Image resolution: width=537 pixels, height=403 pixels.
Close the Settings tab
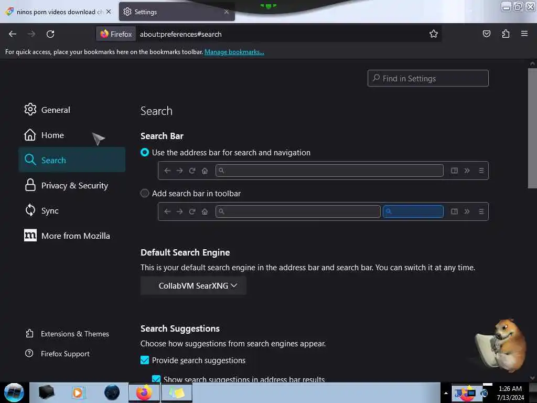coord(227,12)
